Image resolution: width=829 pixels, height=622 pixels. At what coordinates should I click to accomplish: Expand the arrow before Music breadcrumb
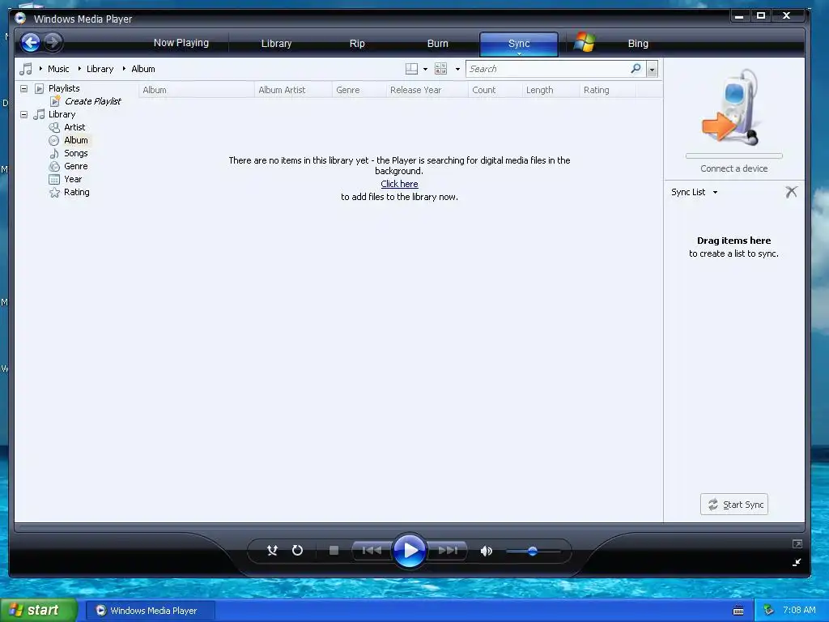40,69
